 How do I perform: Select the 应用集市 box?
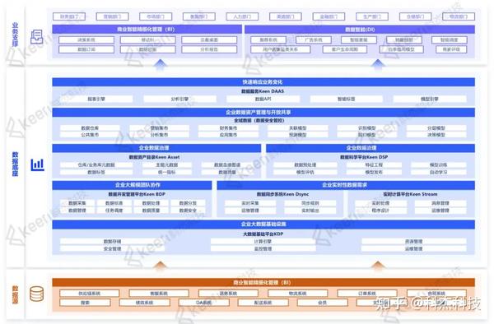228,135
